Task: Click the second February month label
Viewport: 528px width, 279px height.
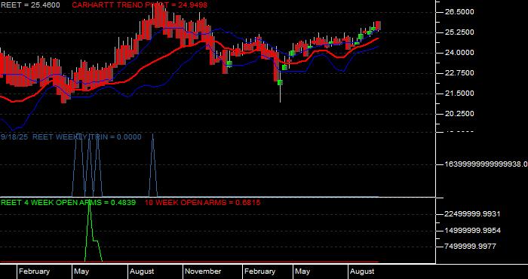Action: click(x=259, y=271)
